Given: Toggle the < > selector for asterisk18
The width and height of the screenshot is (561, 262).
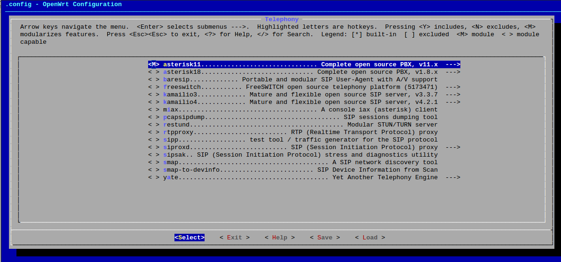Looking at the screenshot, I should (153, 72).
